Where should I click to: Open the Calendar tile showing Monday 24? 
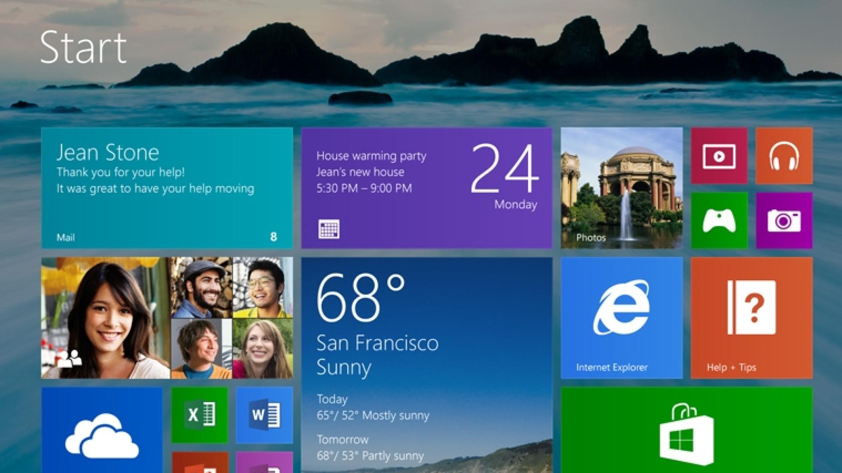point(426,188)
